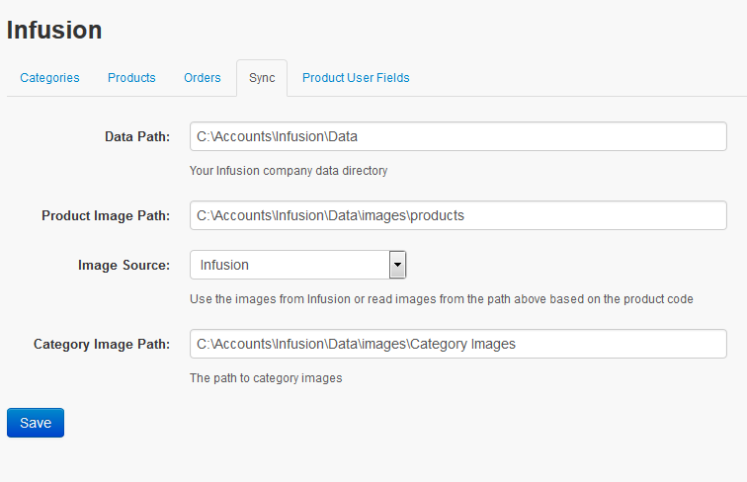Focus the Product Image Path input box
The width and height of the screenshot is (747, 482).
click(458, 215)
